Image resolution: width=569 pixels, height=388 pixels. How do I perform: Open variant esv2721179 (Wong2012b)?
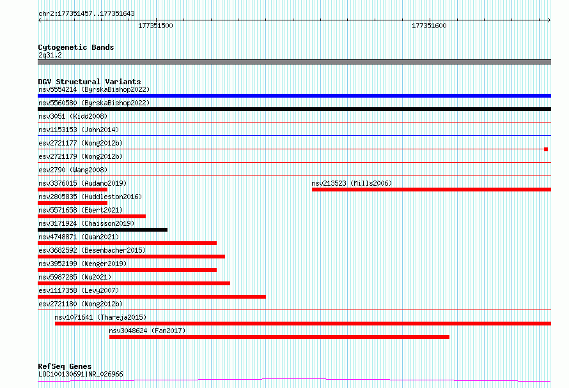click(x=81, y=156)
